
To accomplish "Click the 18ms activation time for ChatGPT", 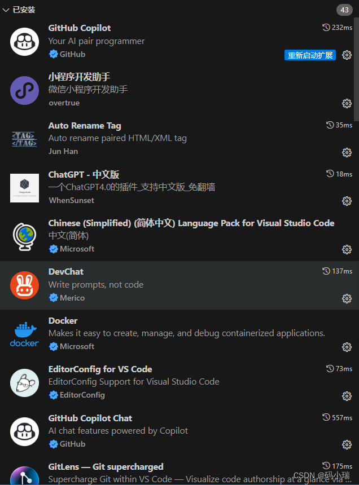I will [x=339, y=174].
